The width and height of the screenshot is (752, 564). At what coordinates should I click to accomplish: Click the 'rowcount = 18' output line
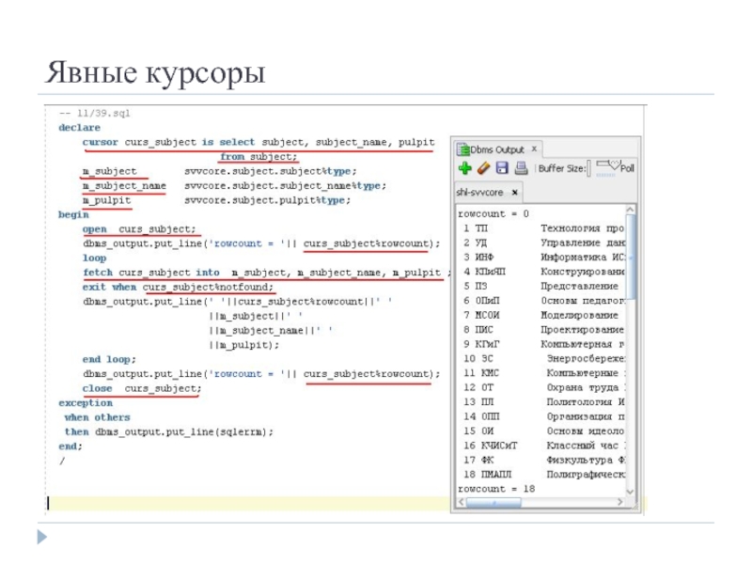pos(495,489)
